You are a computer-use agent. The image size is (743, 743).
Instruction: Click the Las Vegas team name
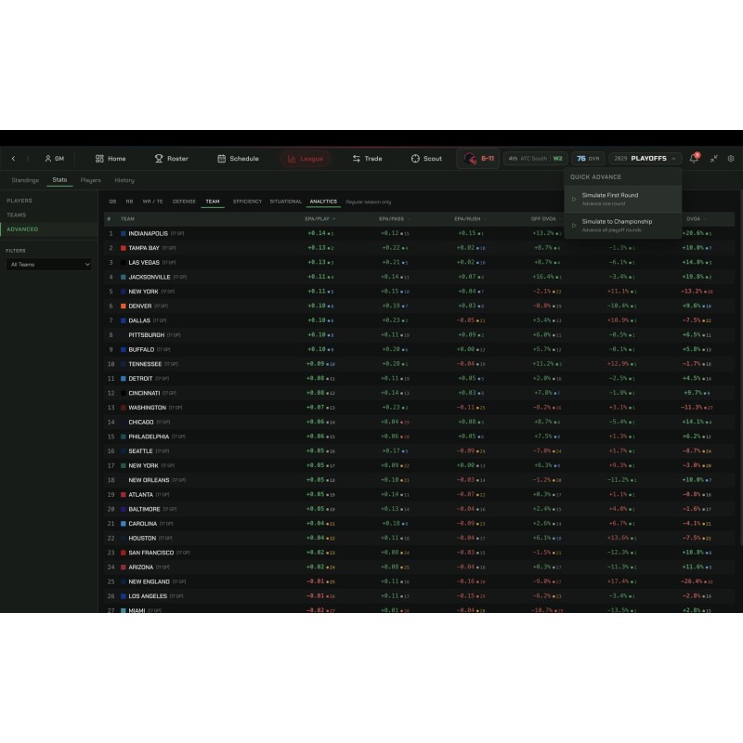click(144, 263)
